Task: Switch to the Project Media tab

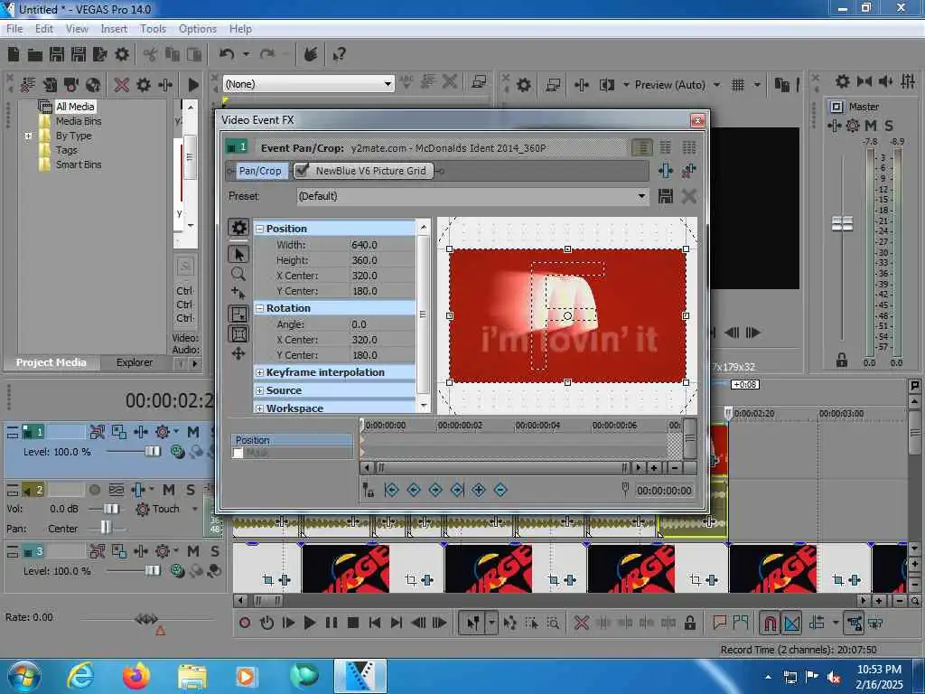Action: 51,362
